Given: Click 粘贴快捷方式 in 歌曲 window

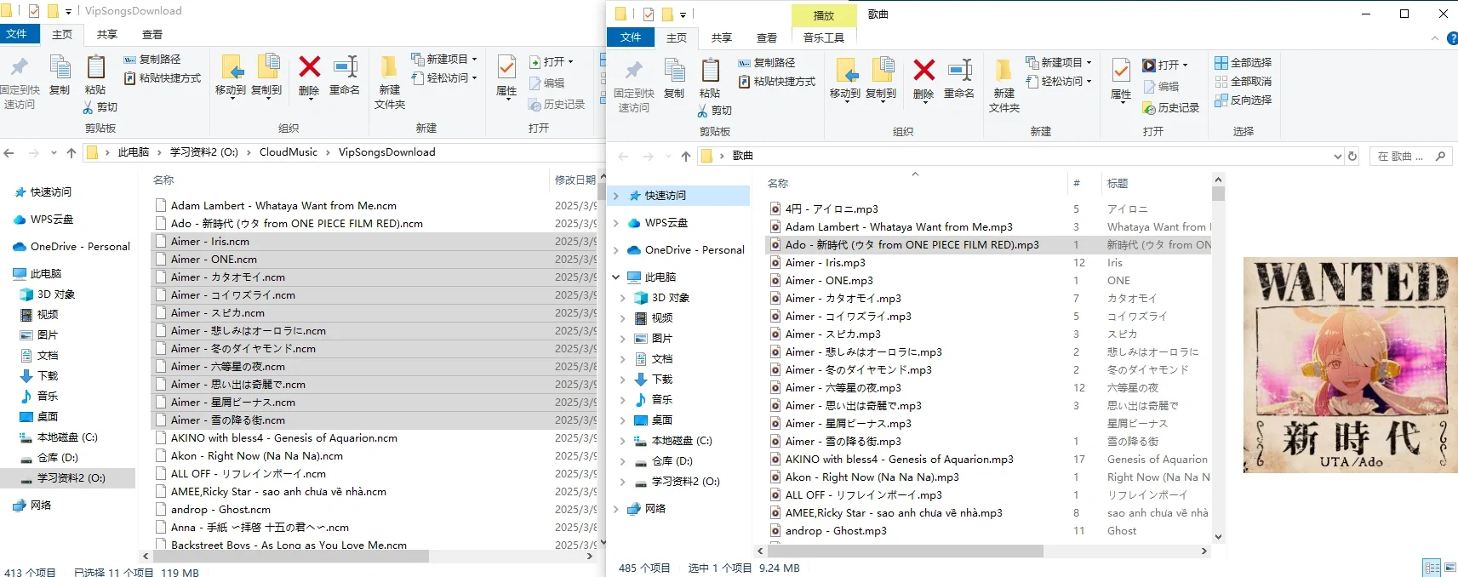Looking at the screenshot, I should point(777,82).
